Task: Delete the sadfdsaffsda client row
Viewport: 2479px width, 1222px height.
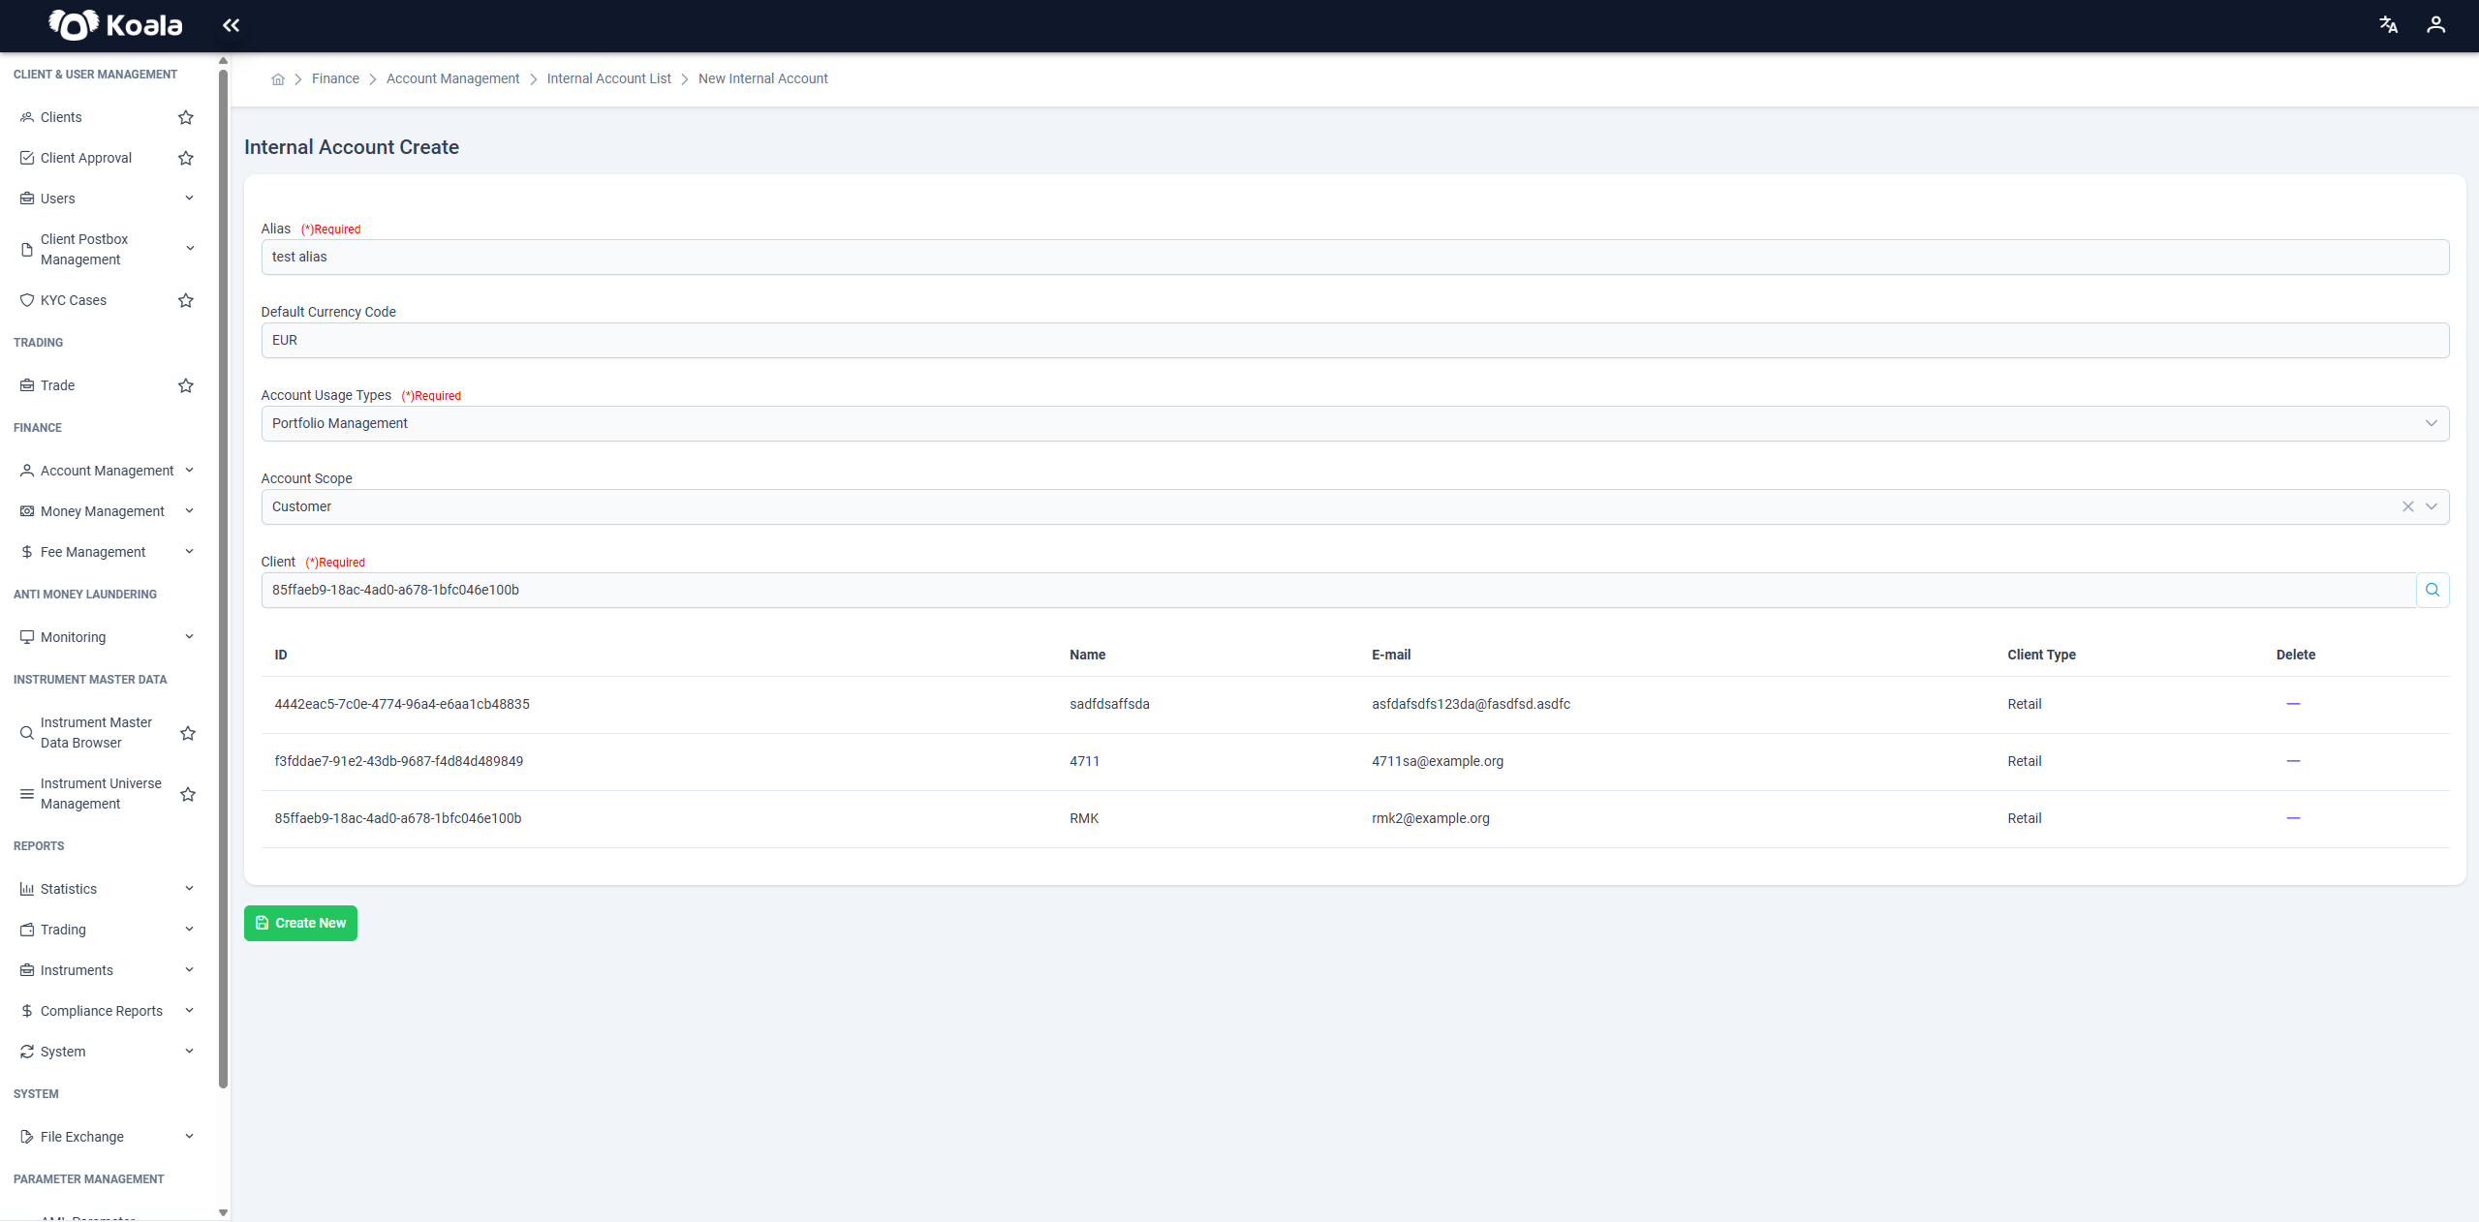Action: click(x=2293, y=704)
